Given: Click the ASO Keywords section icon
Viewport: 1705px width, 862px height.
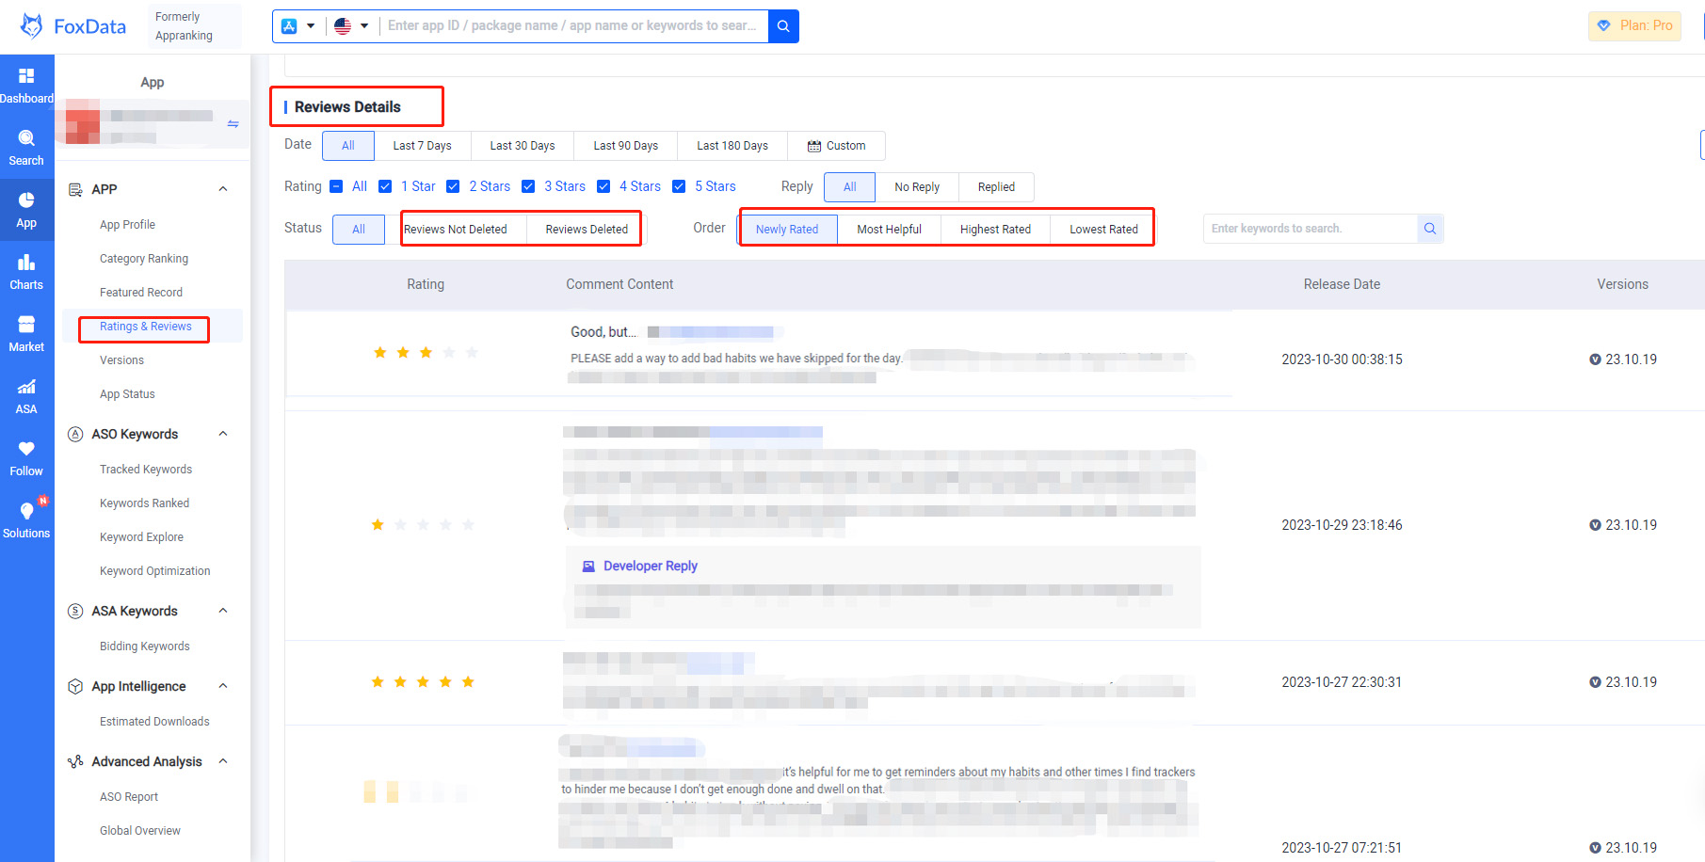Looking at the screenshot, I should click(x=75, y=434).
